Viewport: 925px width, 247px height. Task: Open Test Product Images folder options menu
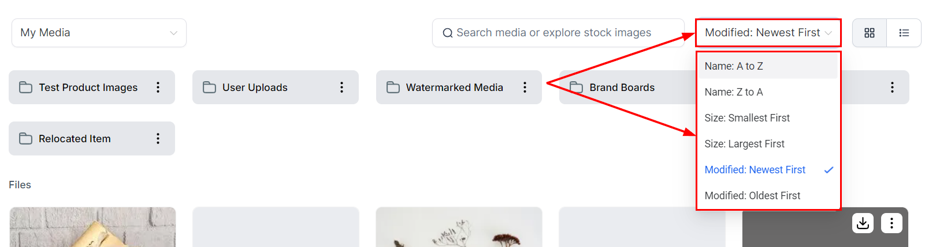[158, 88]
